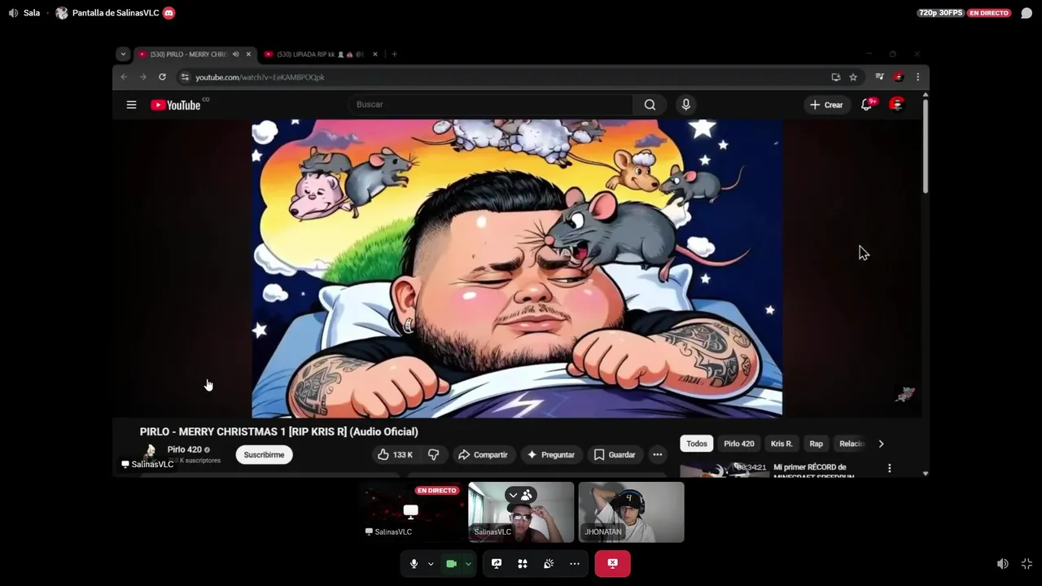Click browser forward arrow
The image size is (1042, 586).
[x=142, y=77]
